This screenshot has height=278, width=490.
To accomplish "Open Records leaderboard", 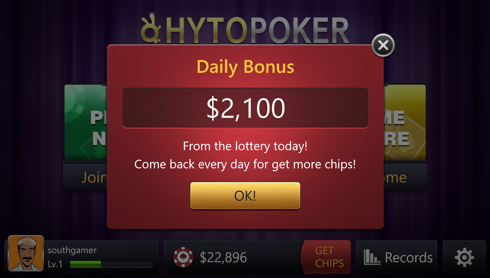I will click(397, 257).
